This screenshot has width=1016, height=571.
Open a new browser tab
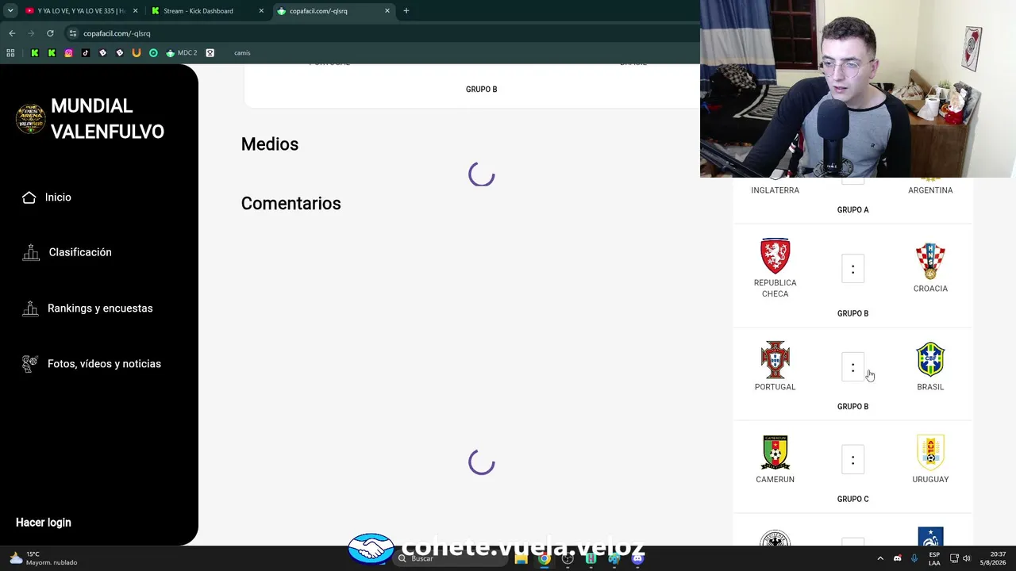406,11
